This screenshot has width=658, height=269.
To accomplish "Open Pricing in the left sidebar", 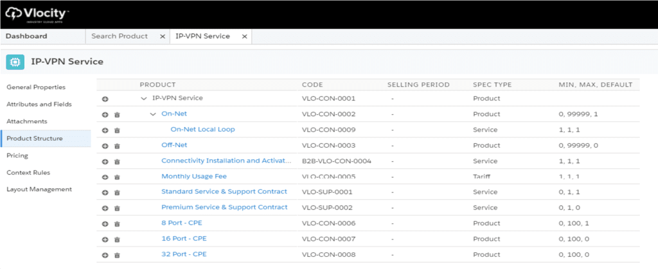I will pos(17,155).
